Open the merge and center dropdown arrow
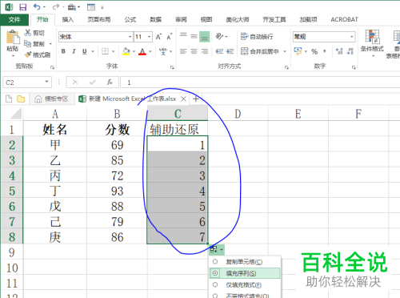 285,51
